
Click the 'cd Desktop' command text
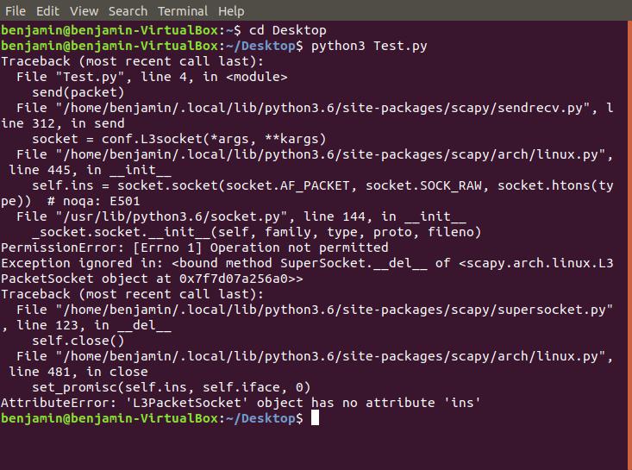287,30
